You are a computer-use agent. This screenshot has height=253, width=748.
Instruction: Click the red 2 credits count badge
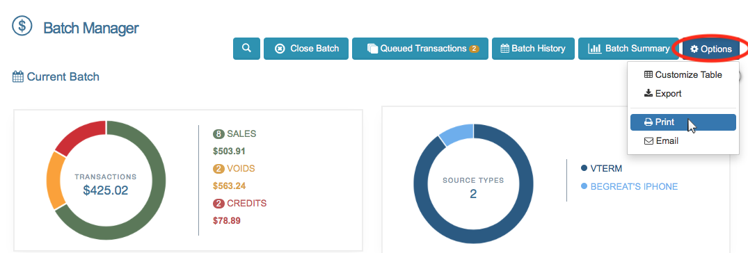218,204
